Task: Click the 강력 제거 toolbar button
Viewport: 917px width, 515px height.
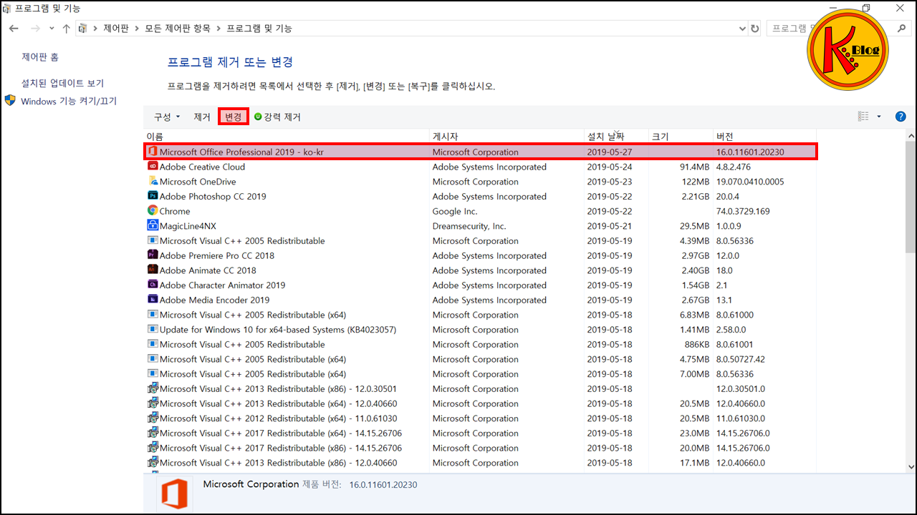Action: pos(277,117)
